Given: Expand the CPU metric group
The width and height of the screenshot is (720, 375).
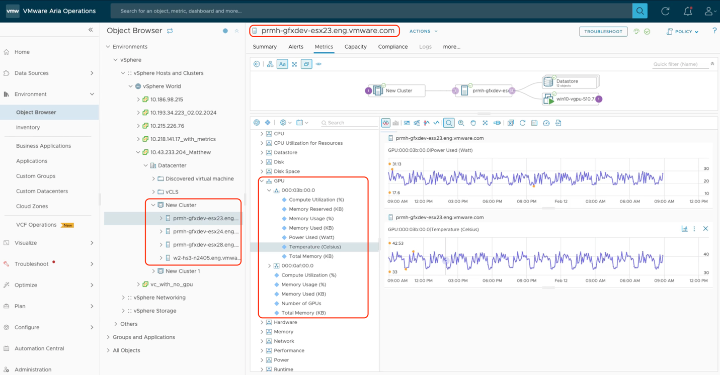Looking at the screenshot, I should (x=262, y=134).
